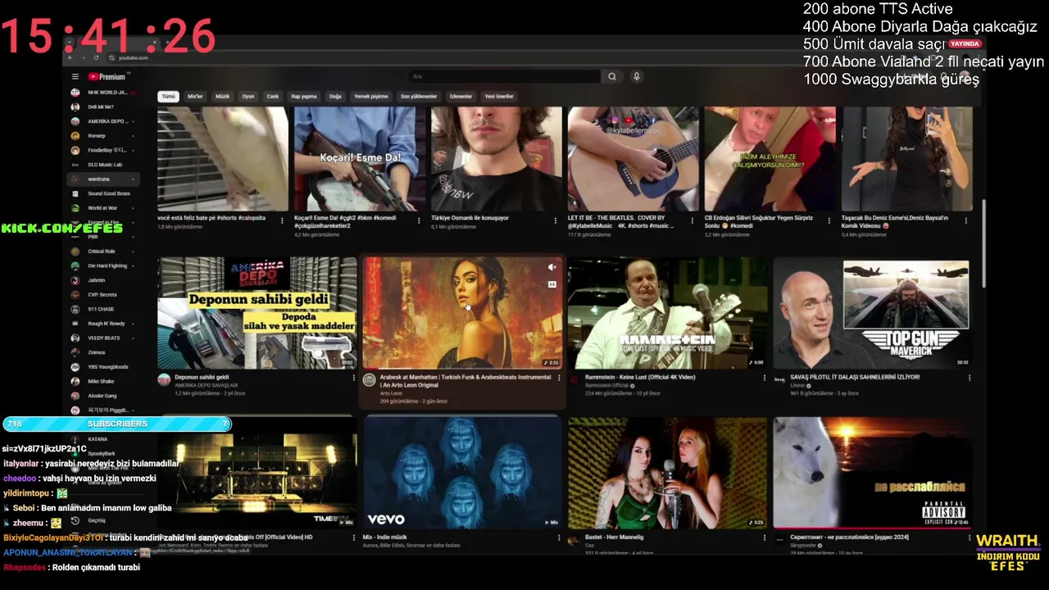Open AMERİKA DEPO channel in sidebar
Image resolution: width=1049 pixels, height=590 pixels.
pos(102,121)
